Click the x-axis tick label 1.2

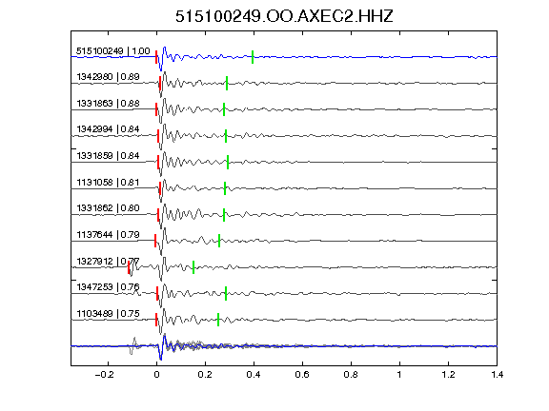click(448, 375)
